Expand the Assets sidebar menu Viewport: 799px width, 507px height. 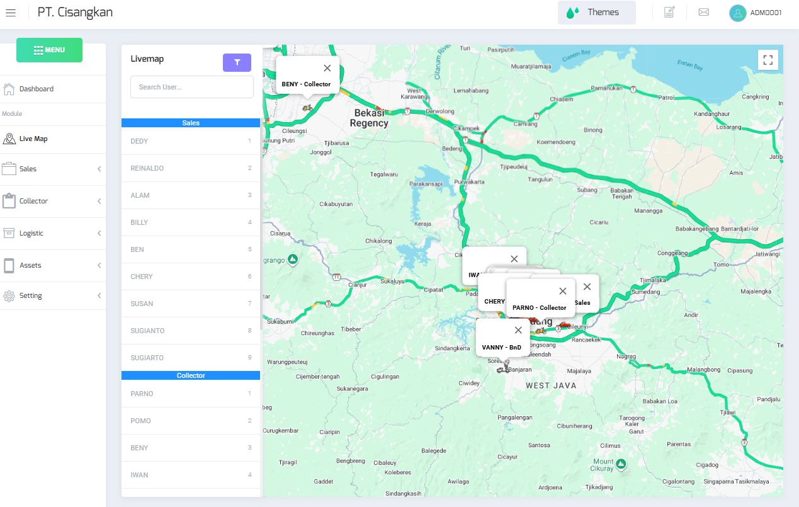pos(53,265)
